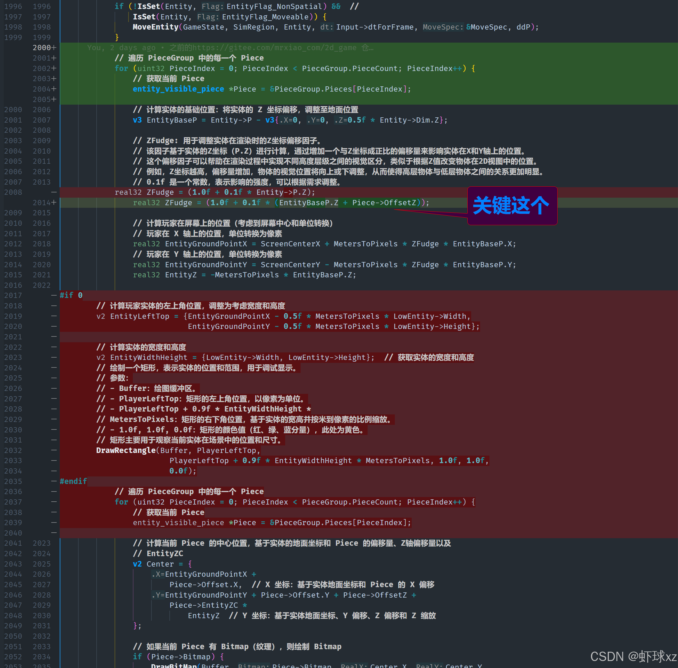Click the for loop on added line 2002

pyautogui.click(x=295, y=68)
